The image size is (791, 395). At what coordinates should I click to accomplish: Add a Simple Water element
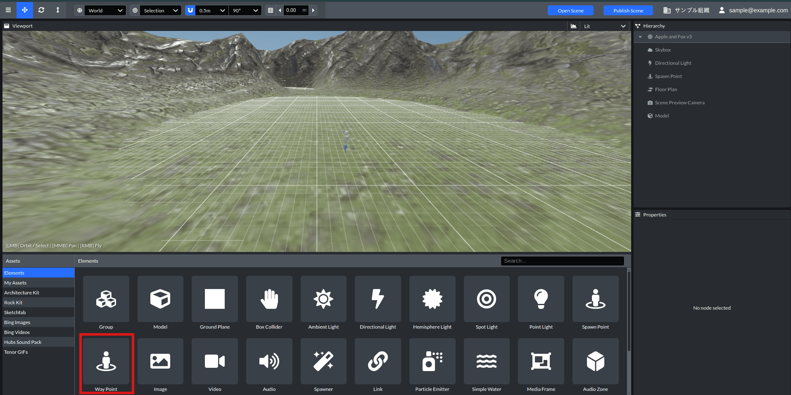pos(487,362)
